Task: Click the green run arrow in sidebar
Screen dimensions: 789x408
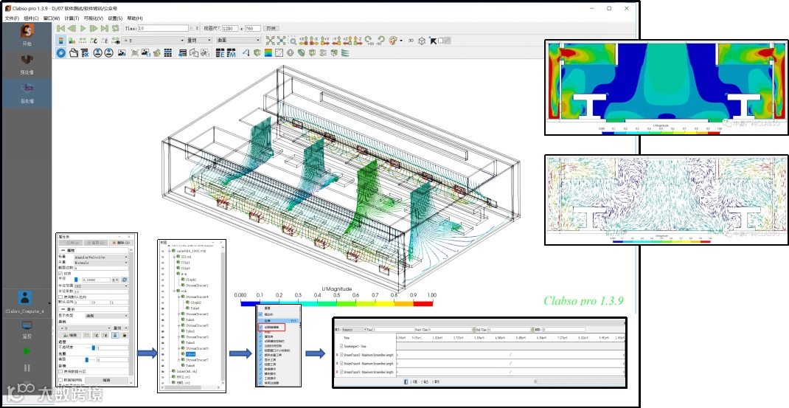Action: (x=27, y=351)
